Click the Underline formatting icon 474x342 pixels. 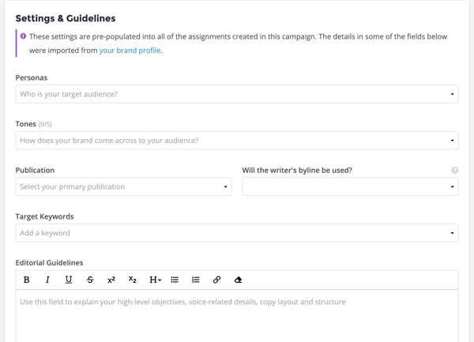[x=69, y=280]
